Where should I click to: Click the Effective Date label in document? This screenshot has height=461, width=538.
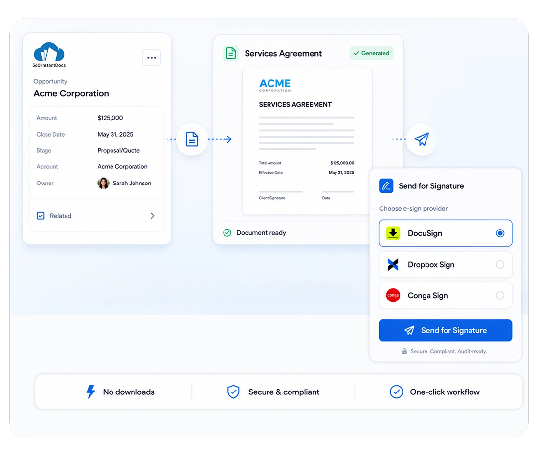[271, 173]
